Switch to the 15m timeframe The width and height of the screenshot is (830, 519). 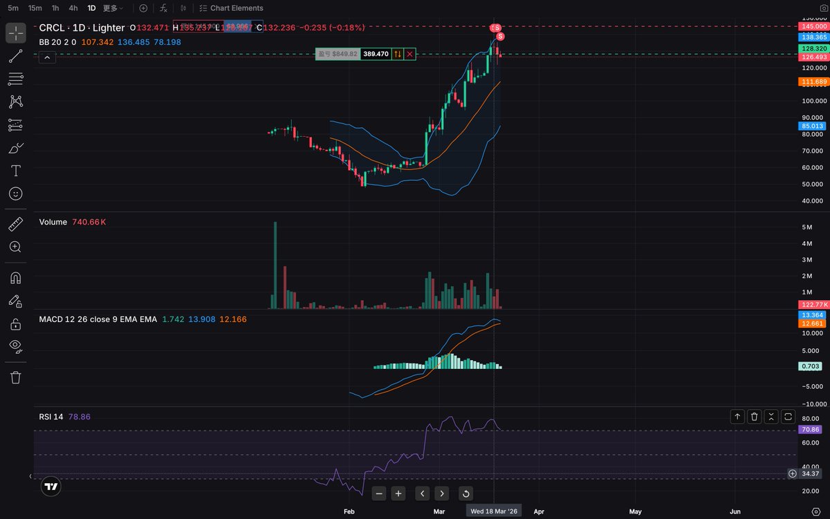point(35,8)
